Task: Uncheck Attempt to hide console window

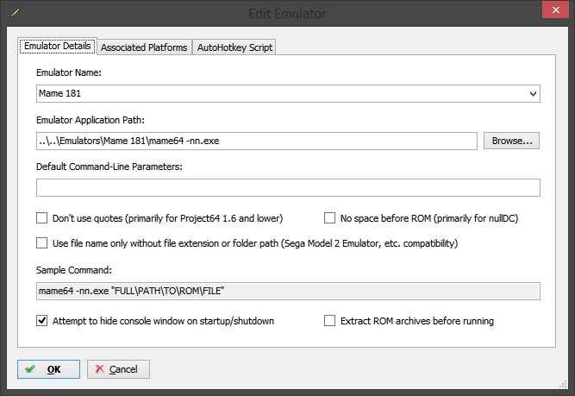Action: click(41, 321)
